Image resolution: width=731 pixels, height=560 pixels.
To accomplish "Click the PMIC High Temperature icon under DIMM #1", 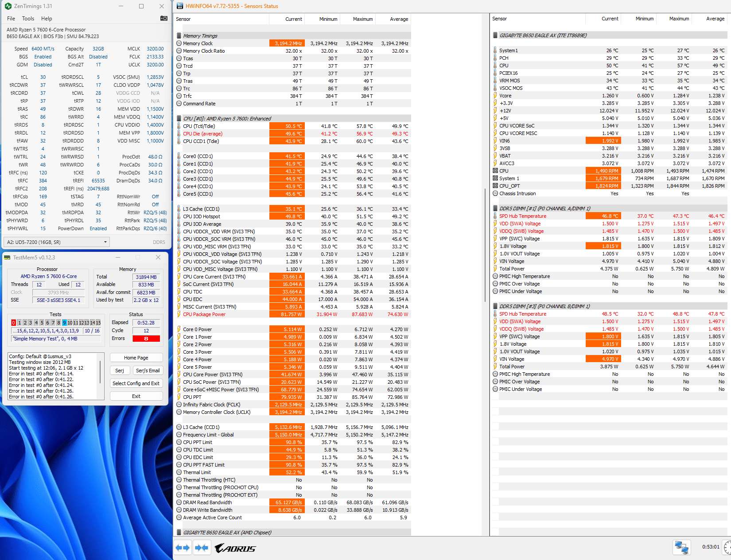I will pos(495,276).
